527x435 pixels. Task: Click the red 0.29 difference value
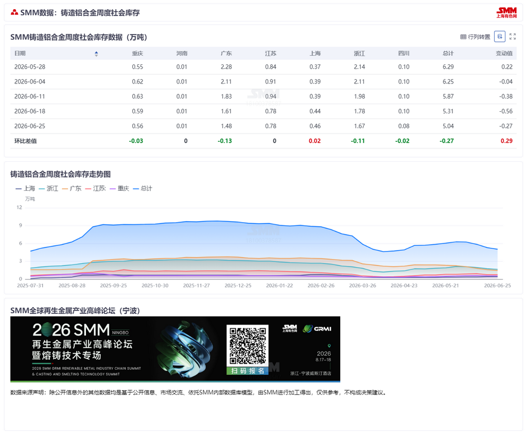(x=506, y=141)
